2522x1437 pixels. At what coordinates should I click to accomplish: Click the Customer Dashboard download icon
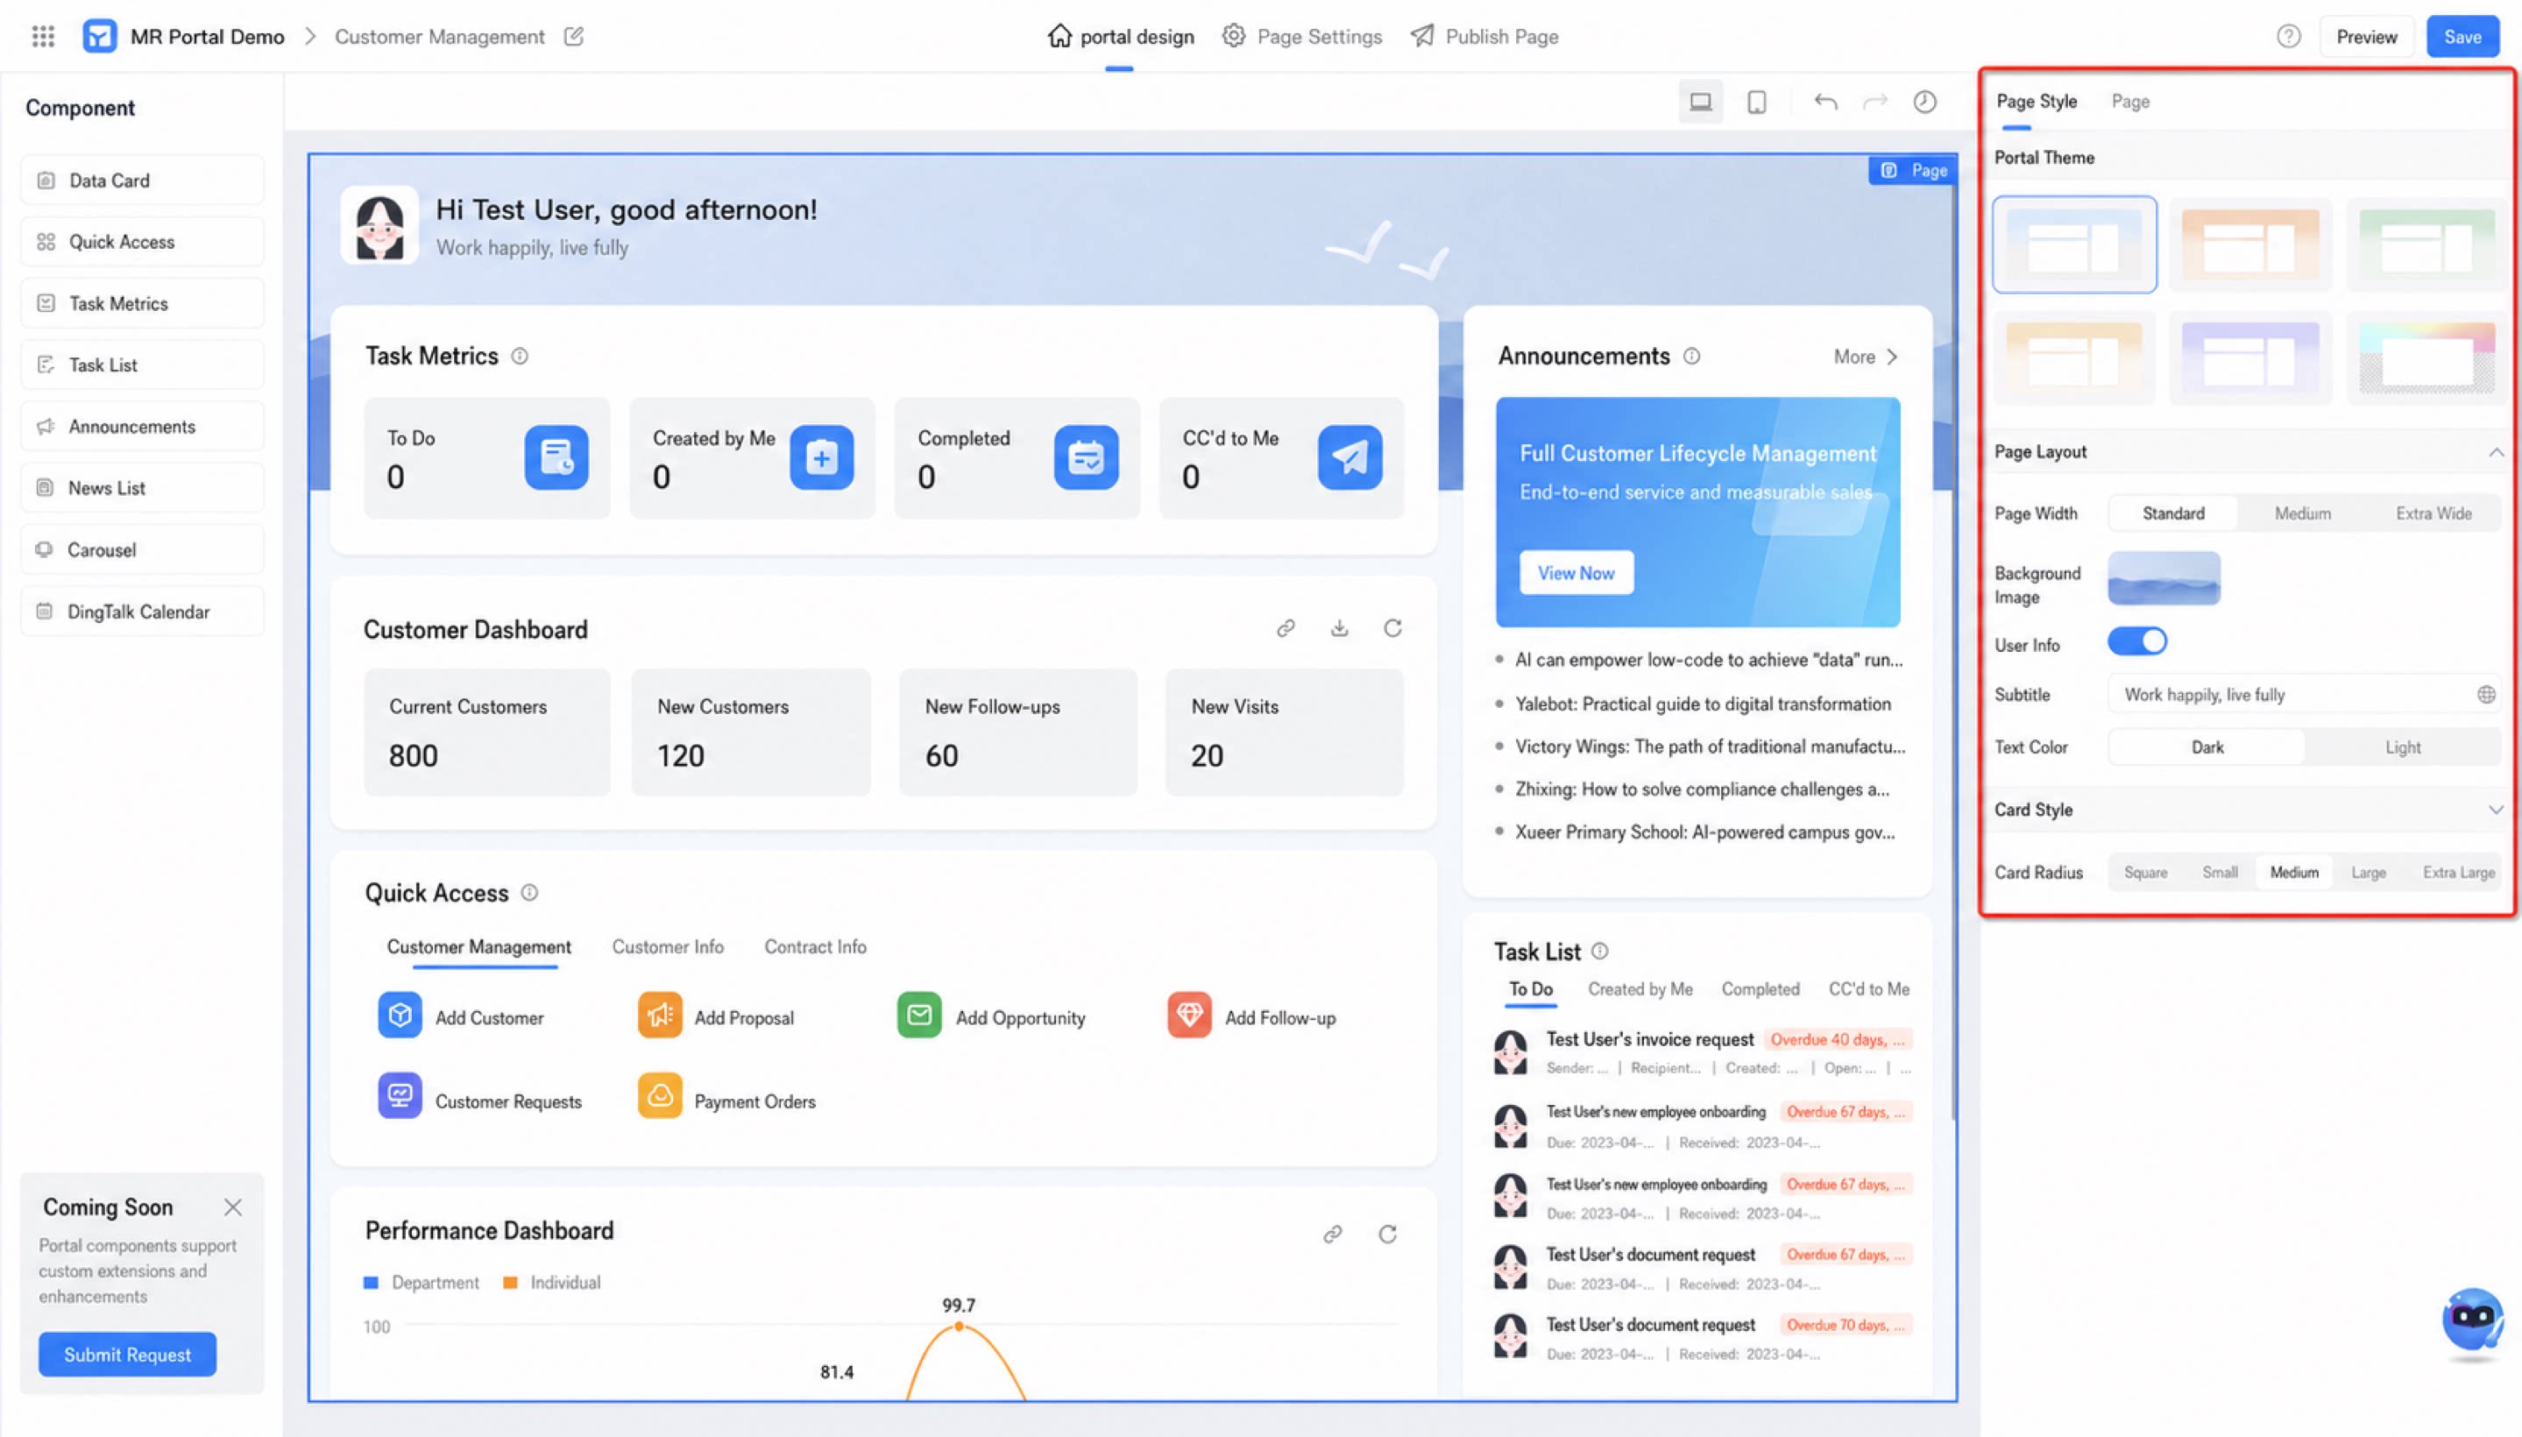(1338, 627)
